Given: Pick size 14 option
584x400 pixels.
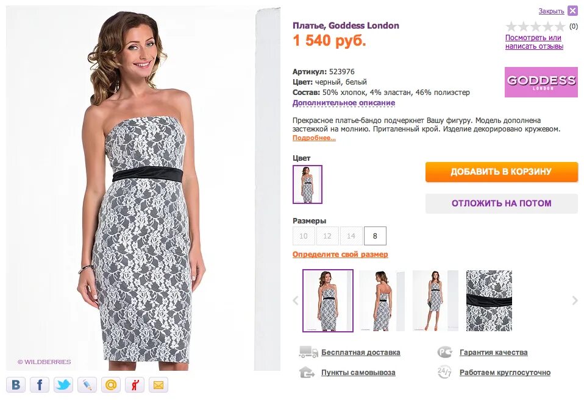Looking at the screenshot, I should click(351, 236).
